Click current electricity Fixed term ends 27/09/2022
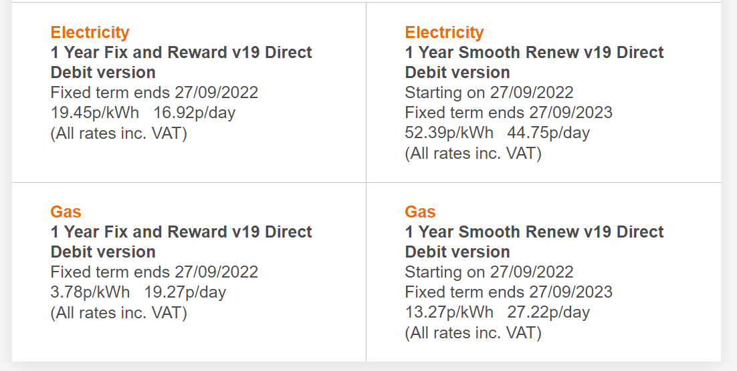737x371 pixels. 154,92
